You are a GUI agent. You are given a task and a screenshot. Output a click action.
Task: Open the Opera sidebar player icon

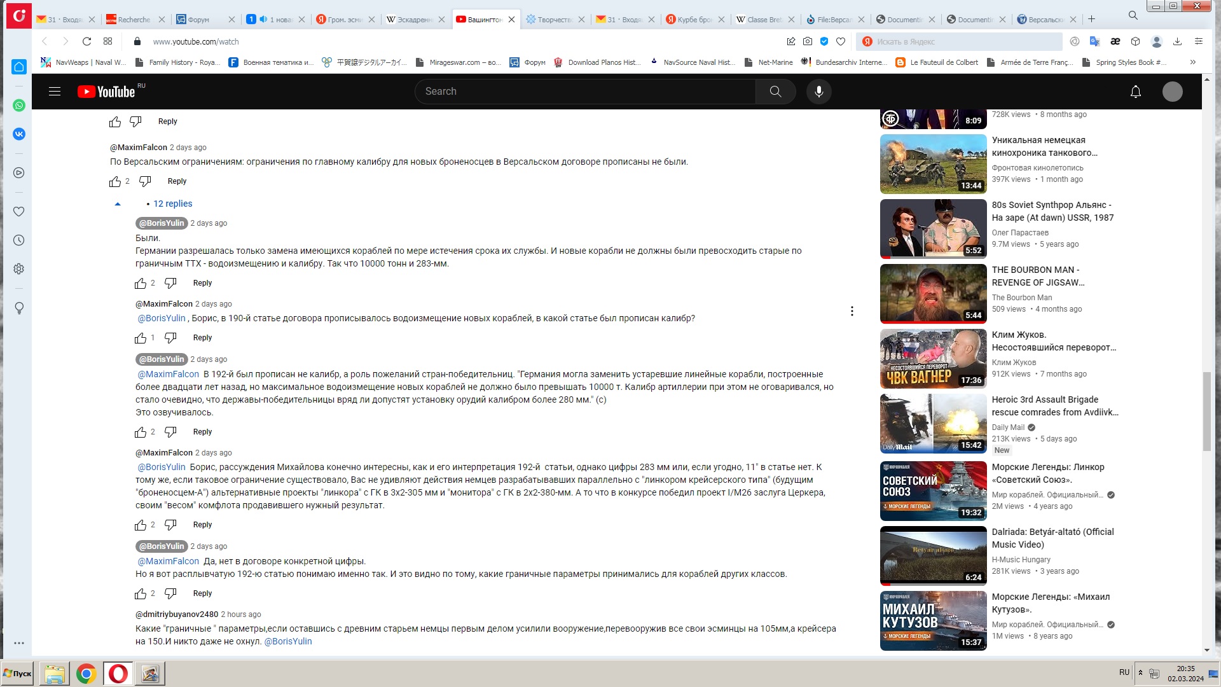(x=19, y=173)
